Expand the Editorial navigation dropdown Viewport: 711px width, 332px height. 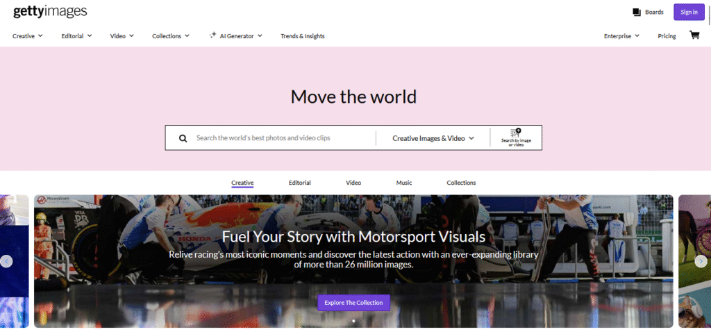tap(77, 36)
